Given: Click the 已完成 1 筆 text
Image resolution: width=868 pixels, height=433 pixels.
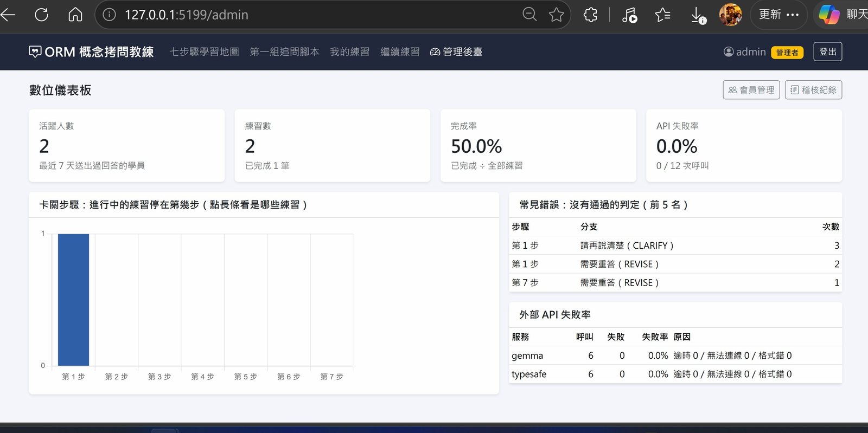Looking at the screenshot, I should [267, 166].
